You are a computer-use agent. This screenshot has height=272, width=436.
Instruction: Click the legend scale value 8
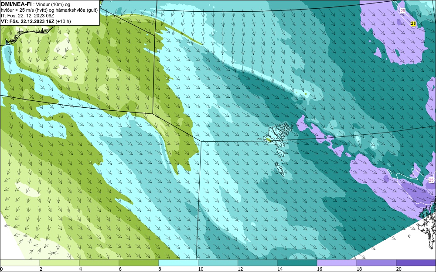(x=160, y=269)
